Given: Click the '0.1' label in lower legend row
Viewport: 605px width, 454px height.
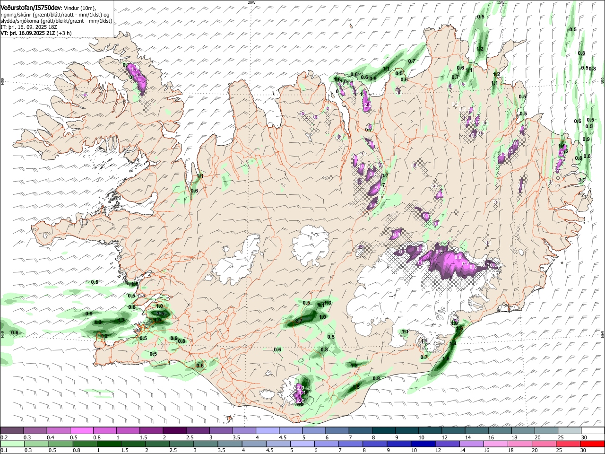Looking at the screenshot, I should coord(4,451).
